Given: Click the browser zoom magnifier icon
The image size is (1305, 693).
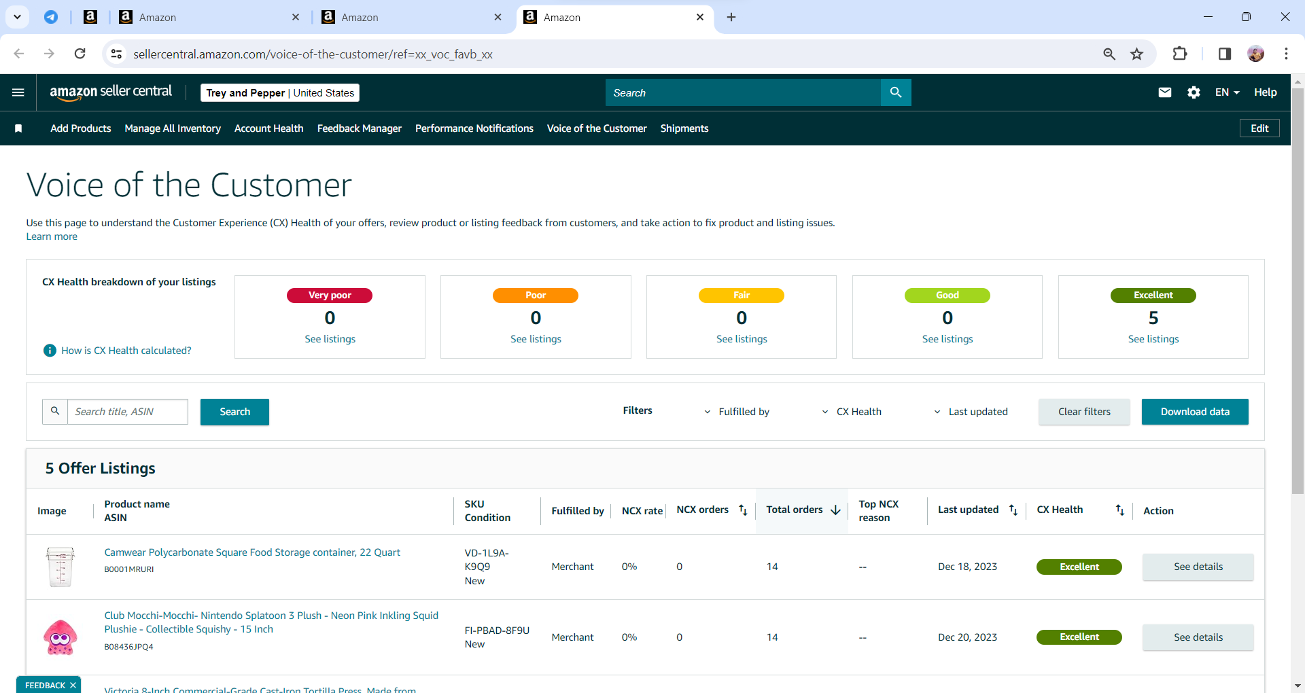Looking at the screenshot, I should 1109,54.
